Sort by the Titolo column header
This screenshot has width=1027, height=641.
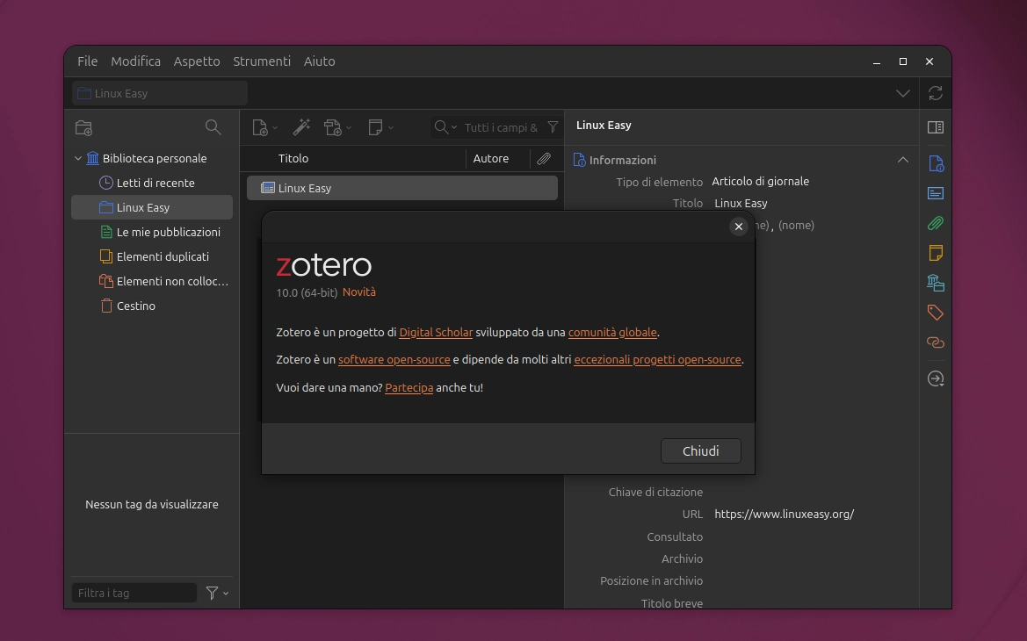293,158
